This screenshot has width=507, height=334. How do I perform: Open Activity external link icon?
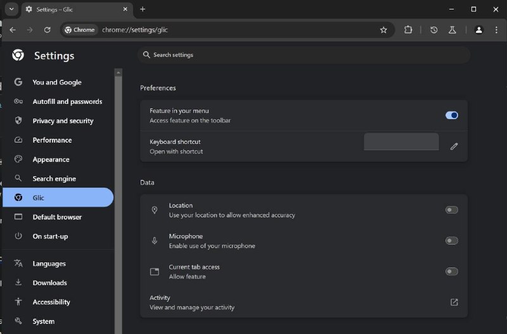pos(454,302)
